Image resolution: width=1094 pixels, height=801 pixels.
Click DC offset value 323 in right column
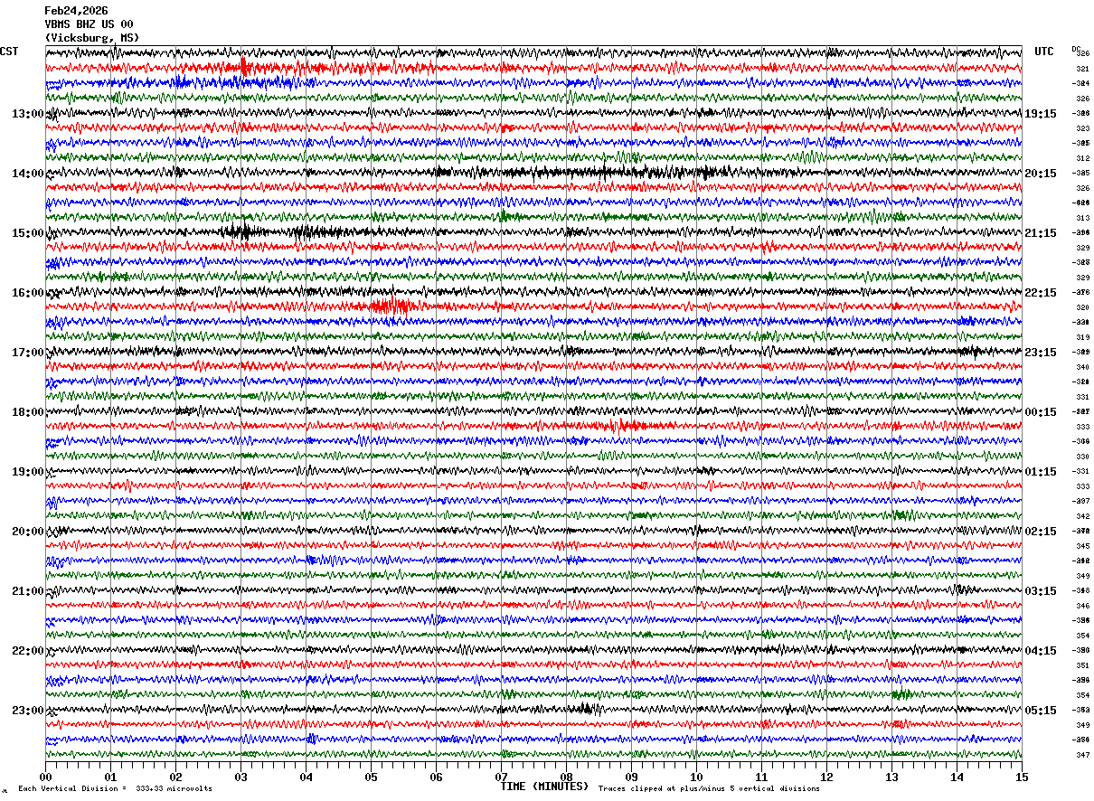pos(1082,128)
